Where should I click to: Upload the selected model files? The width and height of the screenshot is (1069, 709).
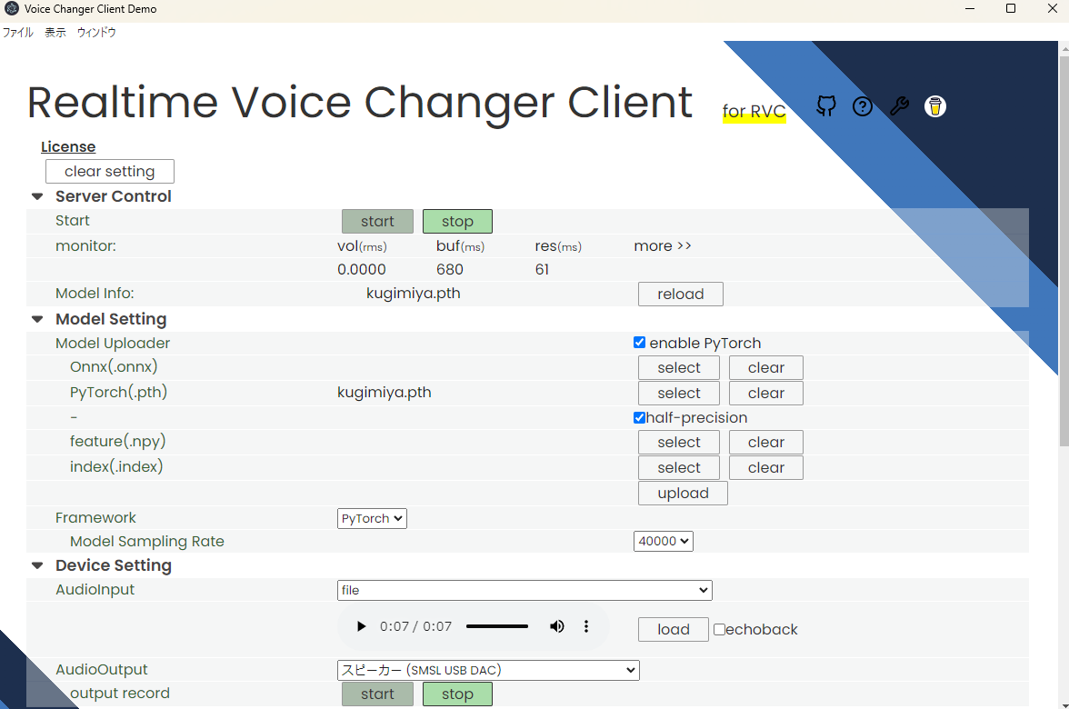[x=684, y=494]
